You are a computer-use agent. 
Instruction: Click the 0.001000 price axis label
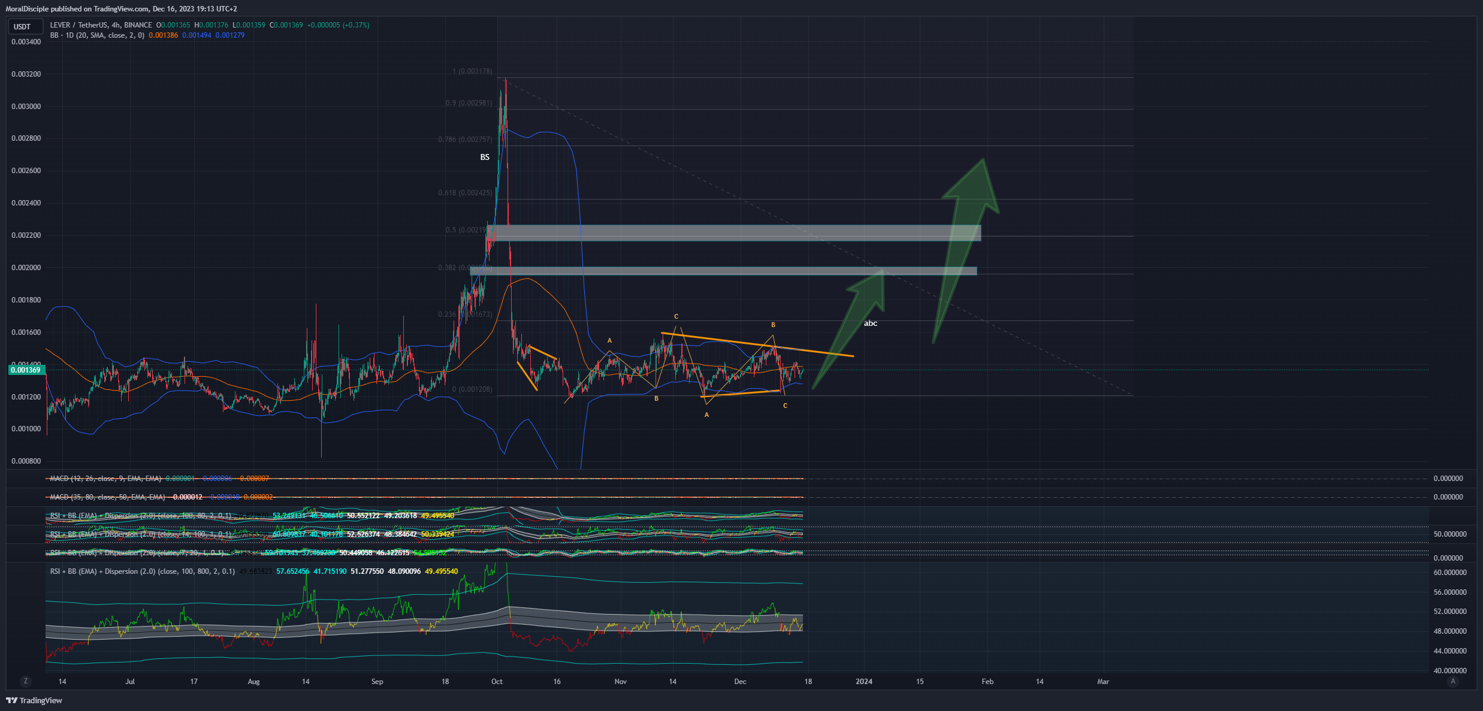tap(26, 429)
